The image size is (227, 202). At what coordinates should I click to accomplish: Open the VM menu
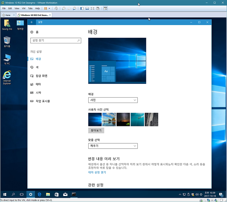[x=24, y=9]
